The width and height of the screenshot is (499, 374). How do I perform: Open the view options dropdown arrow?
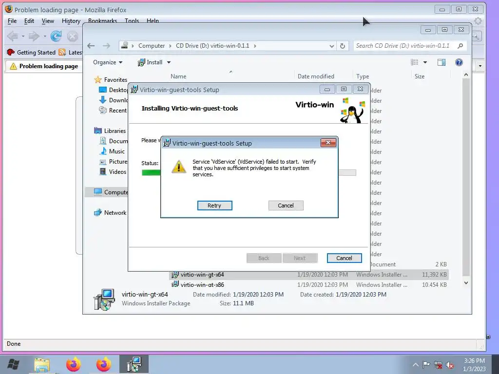click(x=425, y=62)
